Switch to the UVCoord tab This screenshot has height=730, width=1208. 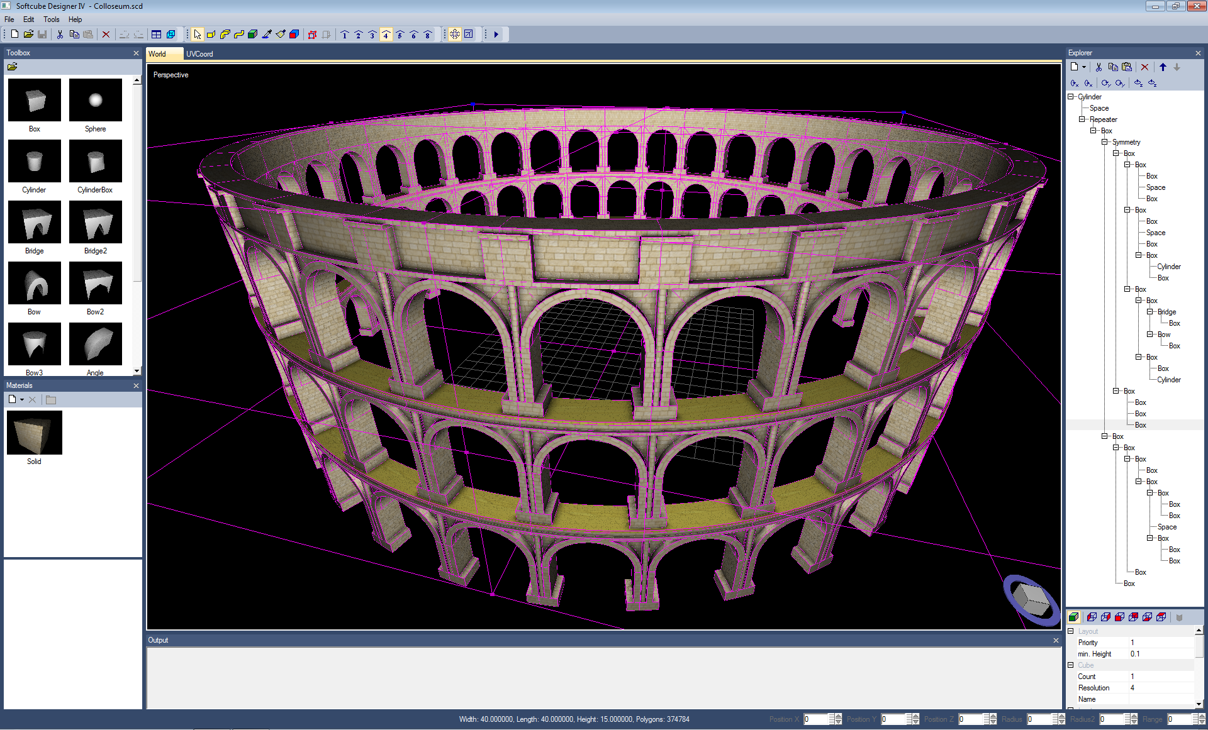199,54
